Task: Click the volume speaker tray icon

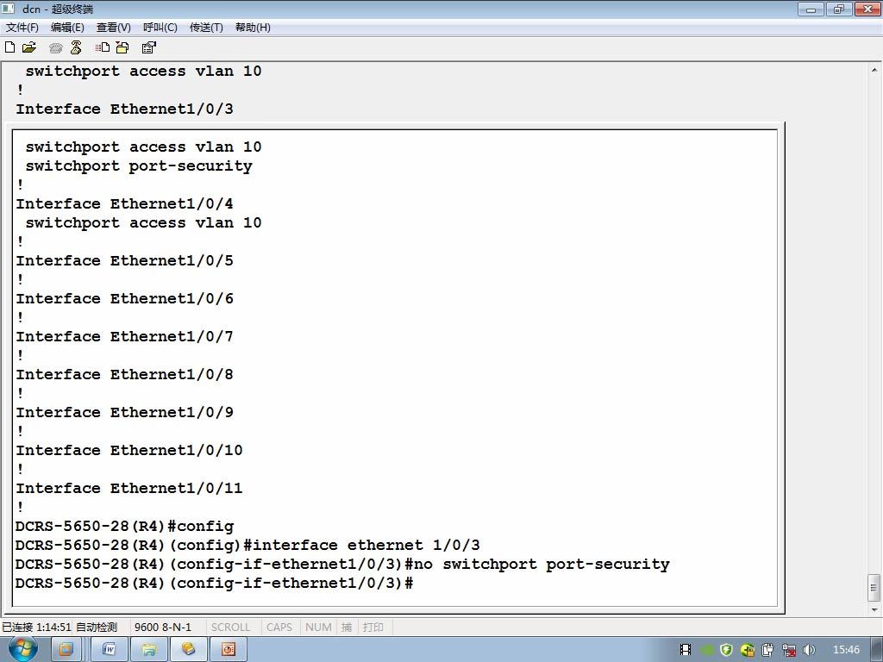Action: tap(809, 650)
